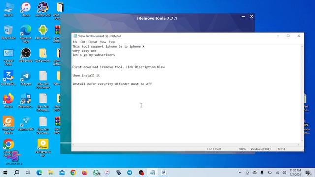Close the iRemove Tools 7.7.1 window
Image resolution: width=315 pixels, height=177 pixels.
[252, 16]
